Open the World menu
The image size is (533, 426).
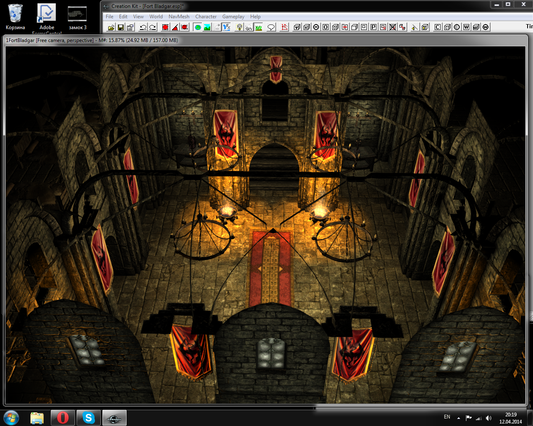pos(156,17)
